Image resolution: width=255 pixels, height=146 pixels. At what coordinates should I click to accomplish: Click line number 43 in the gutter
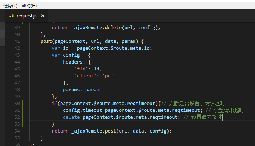[x=17, y=55]
